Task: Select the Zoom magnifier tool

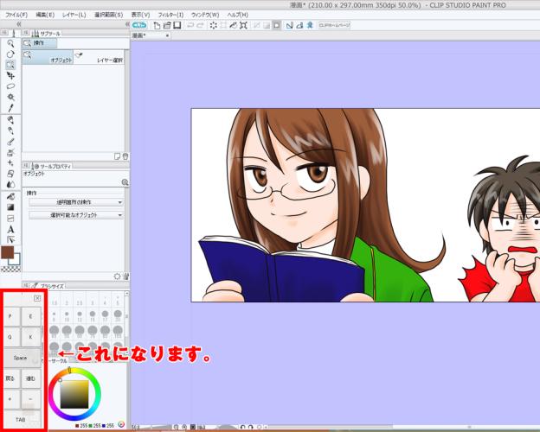Action: [x=10, y=44]
